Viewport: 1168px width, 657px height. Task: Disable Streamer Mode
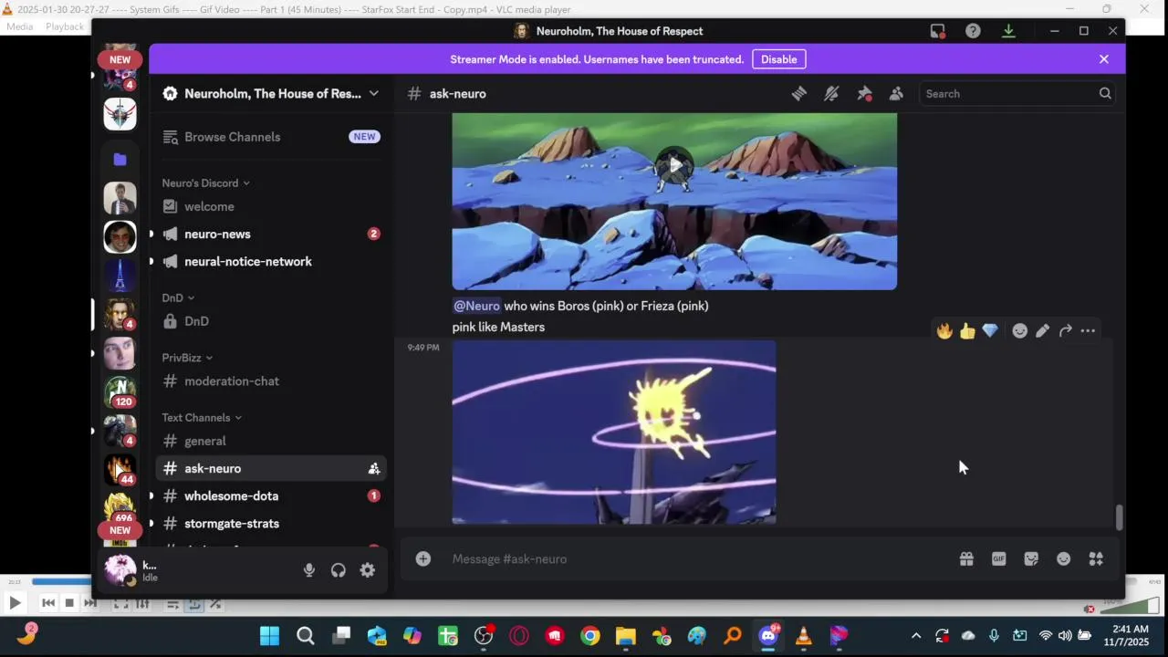(779, 59)
